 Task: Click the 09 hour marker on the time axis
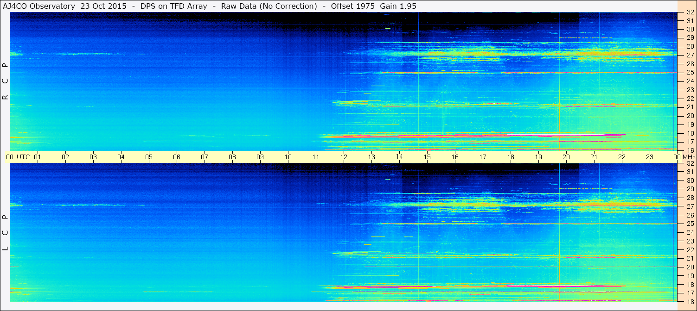point(260,157)
